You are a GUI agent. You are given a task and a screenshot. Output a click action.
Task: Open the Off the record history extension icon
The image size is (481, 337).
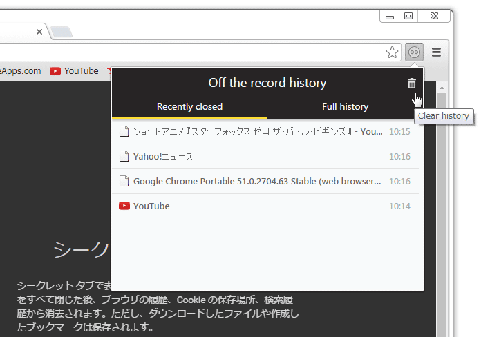tap(414, 52)
